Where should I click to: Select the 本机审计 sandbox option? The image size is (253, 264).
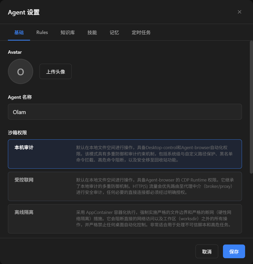coord(125,154)
